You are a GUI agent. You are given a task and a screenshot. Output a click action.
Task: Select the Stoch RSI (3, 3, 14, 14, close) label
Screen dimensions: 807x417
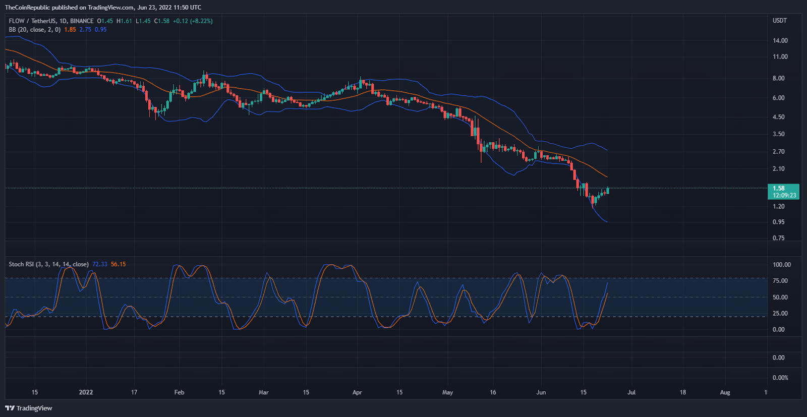(x=48, y=264)
